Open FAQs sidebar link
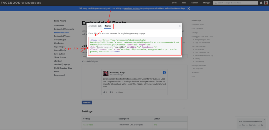Screen dimensions: 269x130 [x=56, y=72]
